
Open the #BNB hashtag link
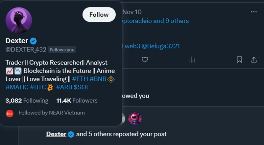pos(98,79)
